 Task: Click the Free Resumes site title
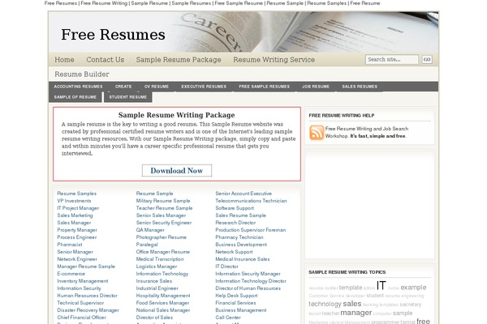(113, 34)
